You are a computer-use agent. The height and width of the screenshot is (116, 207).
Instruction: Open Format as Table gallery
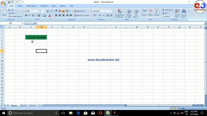point(129,13)
